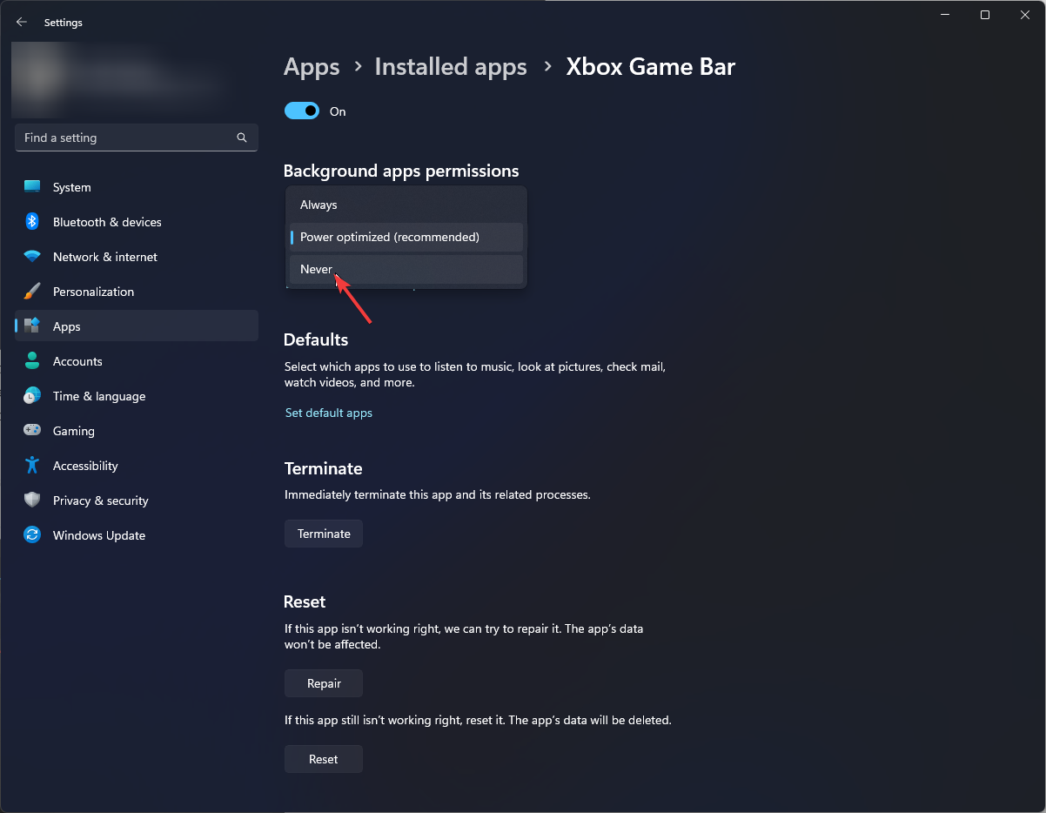Image resolution: width=1046 pixels, height=813 pixels.
Task: Click the Defaults section heading
Action: (316, 339)
